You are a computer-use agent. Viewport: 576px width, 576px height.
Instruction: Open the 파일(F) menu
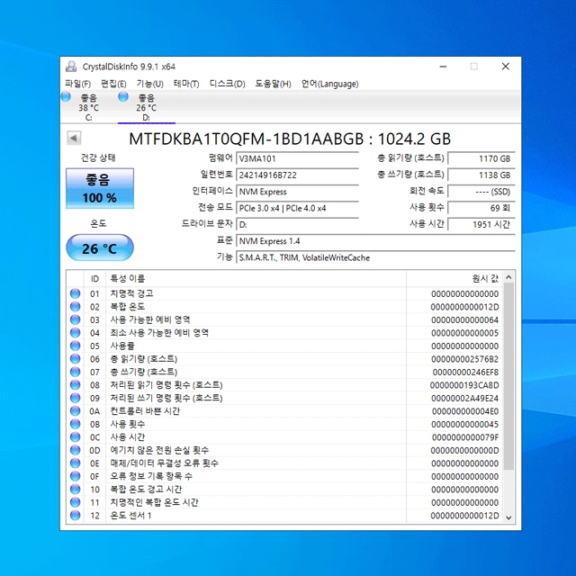78,84
